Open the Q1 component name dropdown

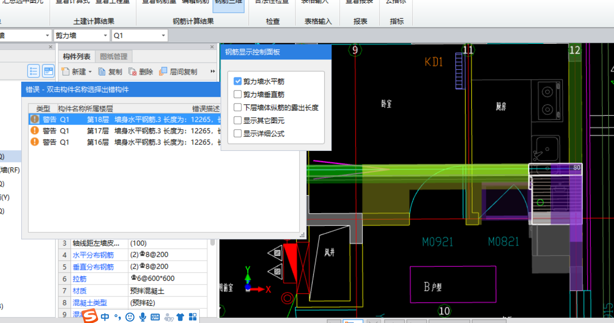click(x=163, y=36)
